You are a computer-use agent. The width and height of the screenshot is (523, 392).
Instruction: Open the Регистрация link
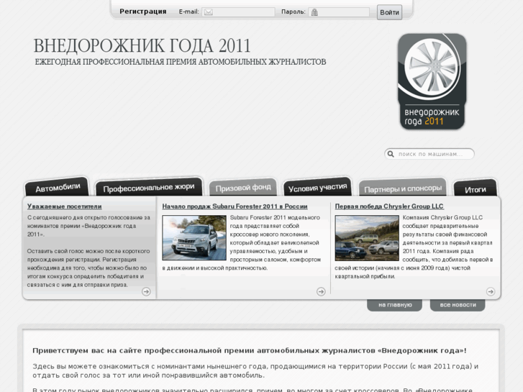coord(142,12)
